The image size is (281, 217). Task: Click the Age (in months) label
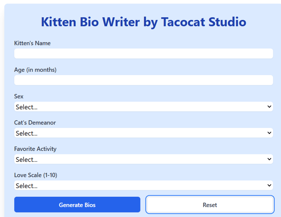pos(35,70)
